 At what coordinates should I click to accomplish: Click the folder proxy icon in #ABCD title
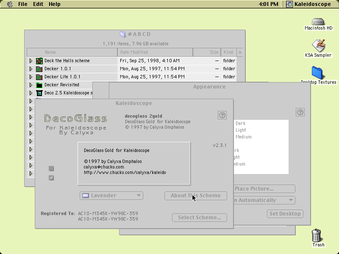click(123, 34)
